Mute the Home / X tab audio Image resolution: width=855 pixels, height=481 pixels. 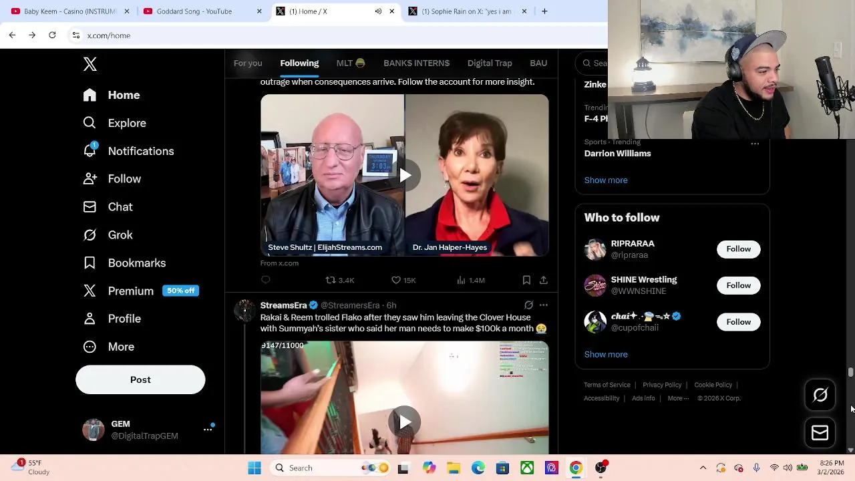click(x=378, y=11)
